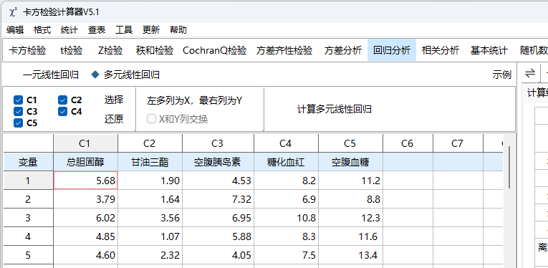Tick the X和Y列交换 checkbox
548x268 pixels.
click(x=151, y=119)
